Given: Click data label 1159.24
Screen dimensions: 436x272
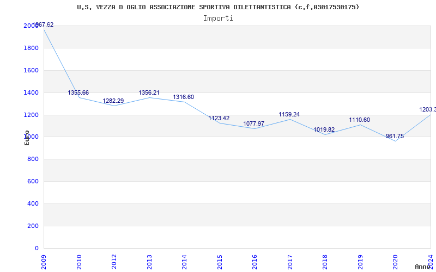Looking at the screenshot, I should pyautogui.click(x=289, y=114).
